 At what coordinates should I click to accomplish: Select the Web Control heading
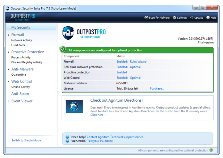(x=22, y=81)
